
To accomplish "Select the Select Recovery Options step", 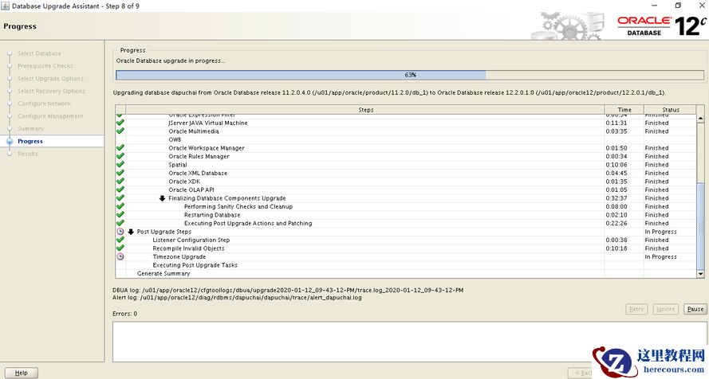I will coord(51,91).
